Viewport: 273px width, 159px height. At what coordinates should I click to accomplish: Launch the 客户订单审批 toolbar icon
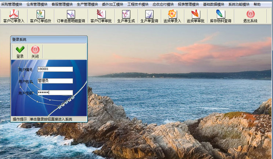pos(101,16)
